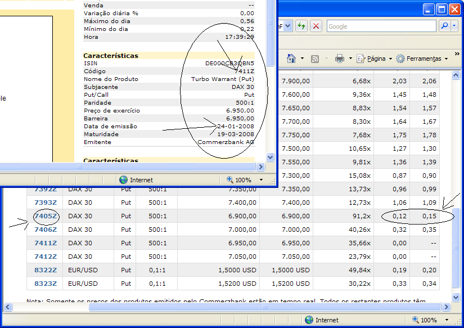Viewport: 464px width, 328px height.
Task: Click the popup window horizontal scrollbar right arrow
Action: [260, 167]
